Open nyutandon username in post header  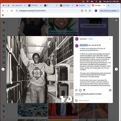[83, 39]
